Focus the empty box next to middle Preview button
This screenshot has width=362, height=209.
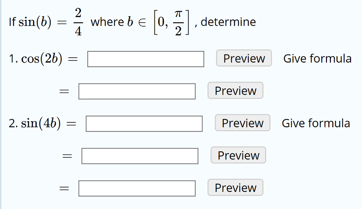(x=144, y=123)
